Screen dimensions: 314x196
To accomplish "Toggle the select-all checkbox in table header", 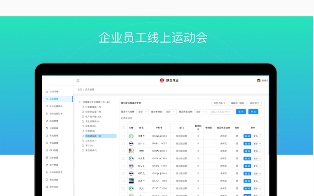I will click(123, 128).
